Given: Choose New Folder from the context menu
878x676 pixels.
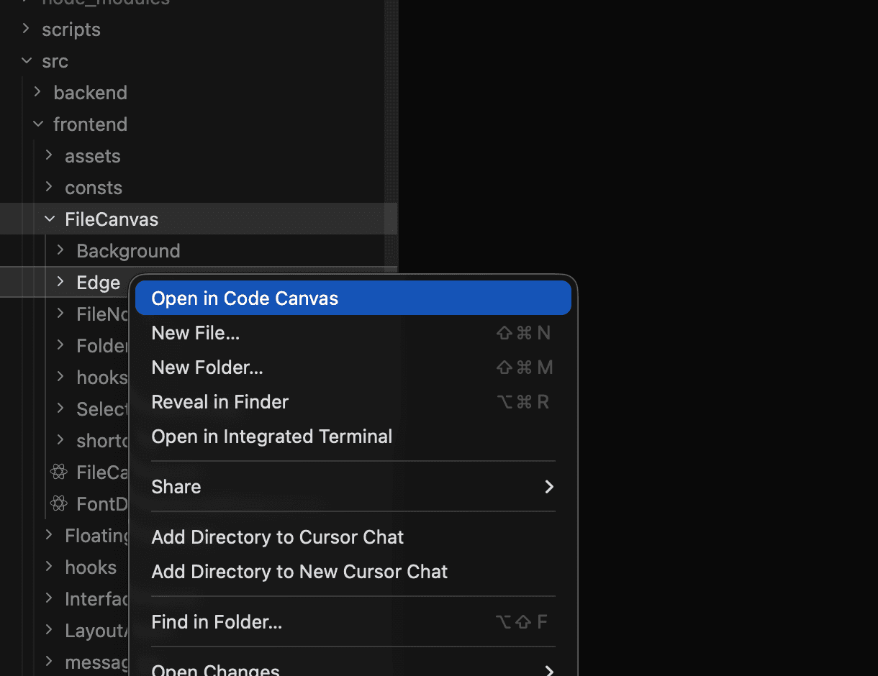Looking at the screenshot, I should (207, 367).
